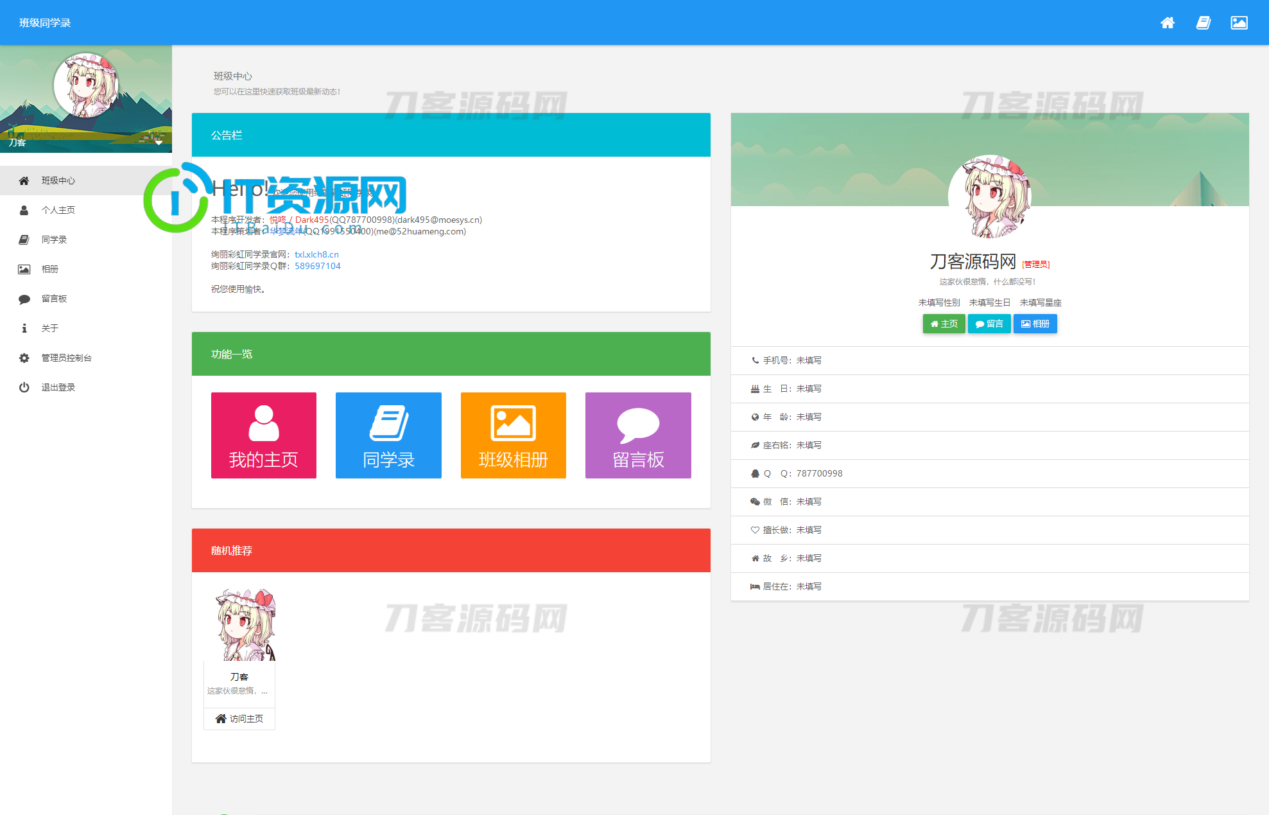The image size is (1269, 815).
Task: Click the phone icon beside 手机号
Action: pyautogui.click(x=755, y=360)
